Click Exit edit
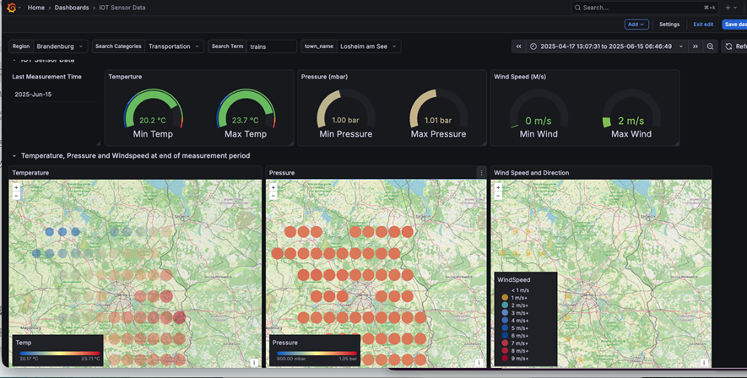 [x=703, y=24]
